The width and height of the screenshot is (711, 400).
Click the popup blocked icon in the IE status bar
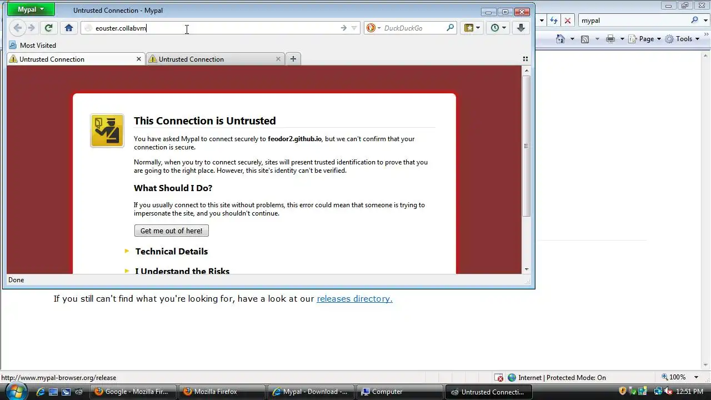[499, 378]
